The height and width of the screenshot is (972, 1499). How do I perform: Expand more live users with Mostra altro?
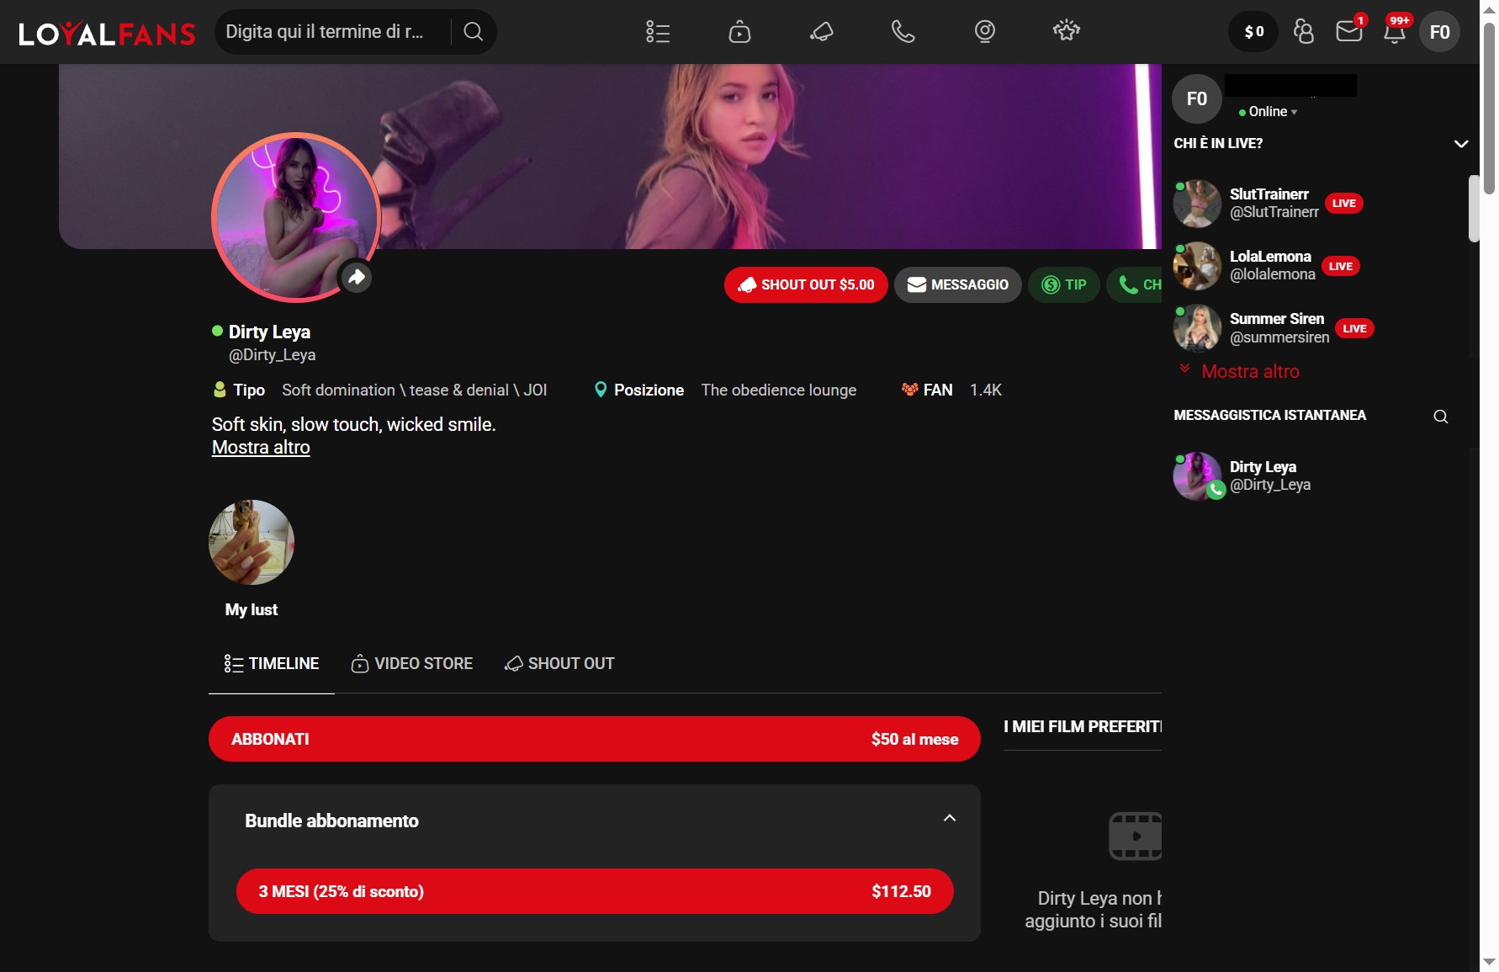[1249, 371]
